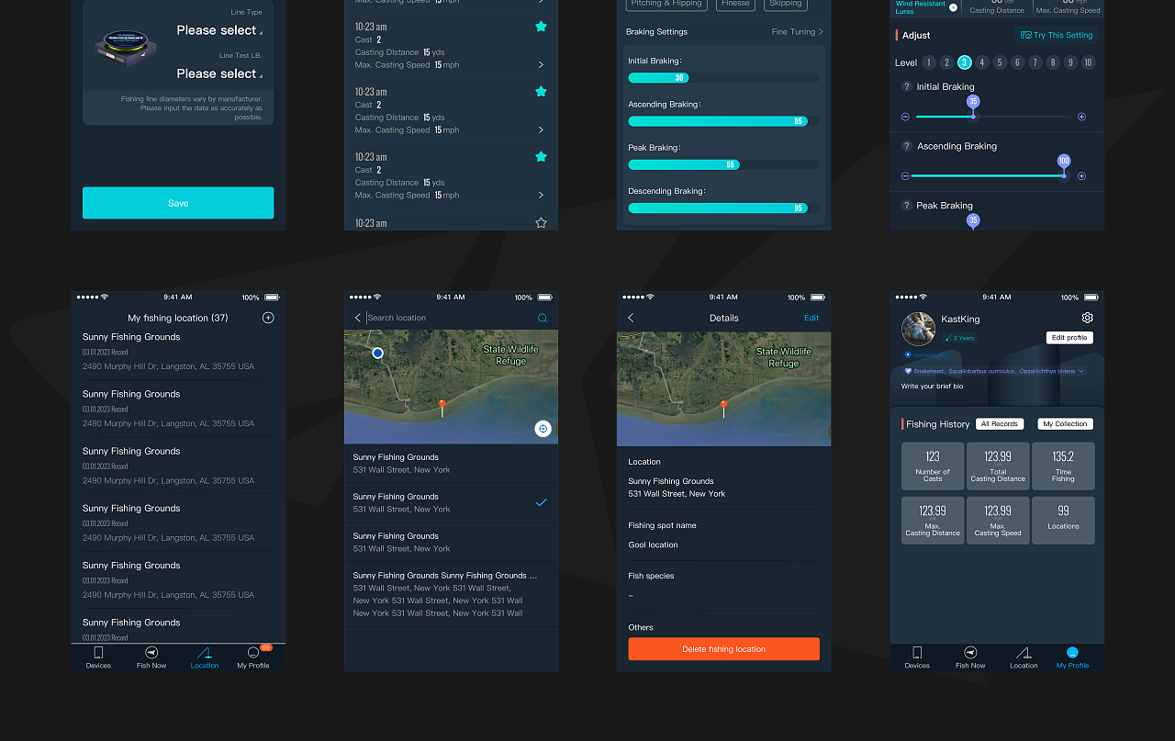Decrease Initial Braking with the minus icon
This screenshot has height=741, width=1175.
(905, 117)
